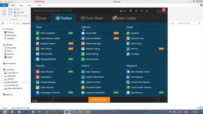Switch to the Turbo Boost tab
Viewport: 203px width, 114px height.
pos(92,18)
